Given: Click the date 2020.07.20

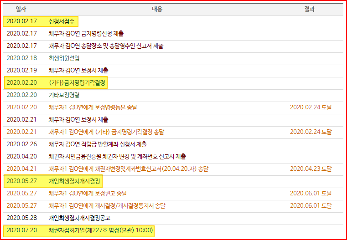Looking at the screenshot, I should click(x=22, y=230).
